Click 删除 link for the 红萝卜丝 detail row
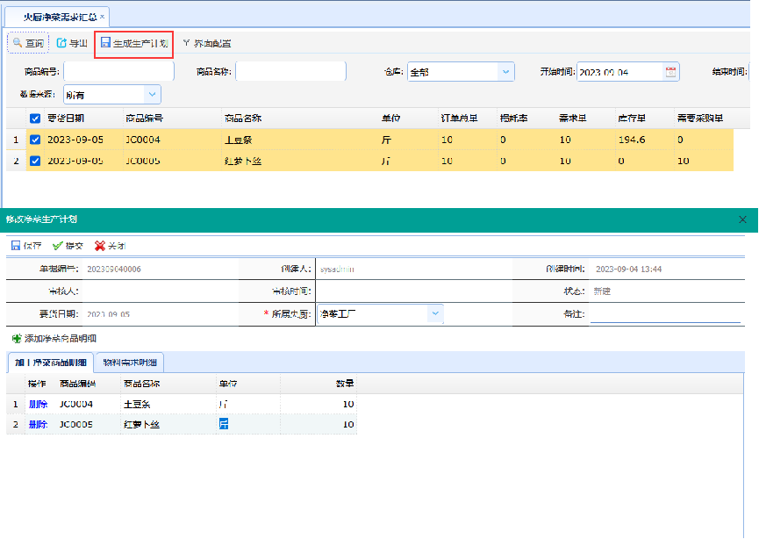This screenshot has height=539, width=759. tap(39, 424)
